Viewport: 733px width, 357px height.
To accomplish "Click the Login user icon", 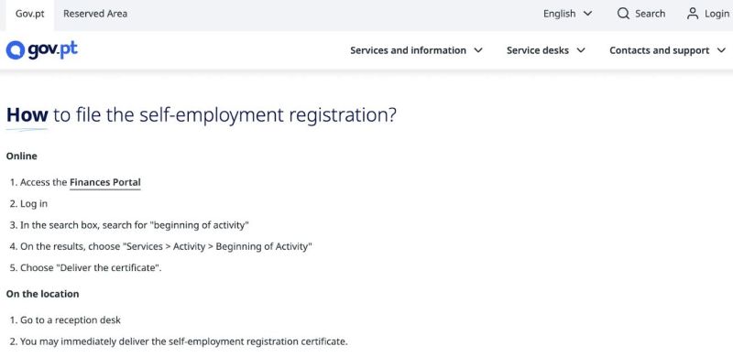I will (693, 14).
